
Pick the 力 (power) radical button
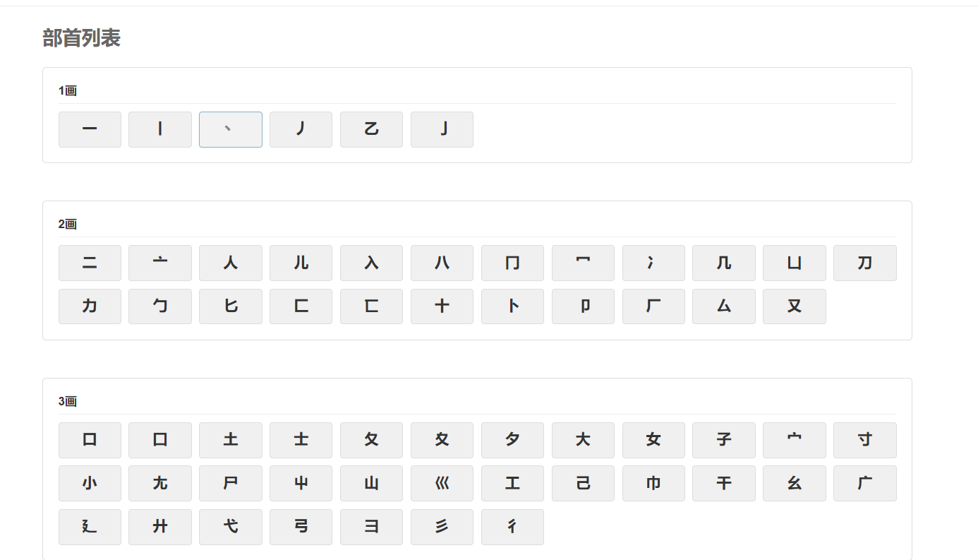90,306
